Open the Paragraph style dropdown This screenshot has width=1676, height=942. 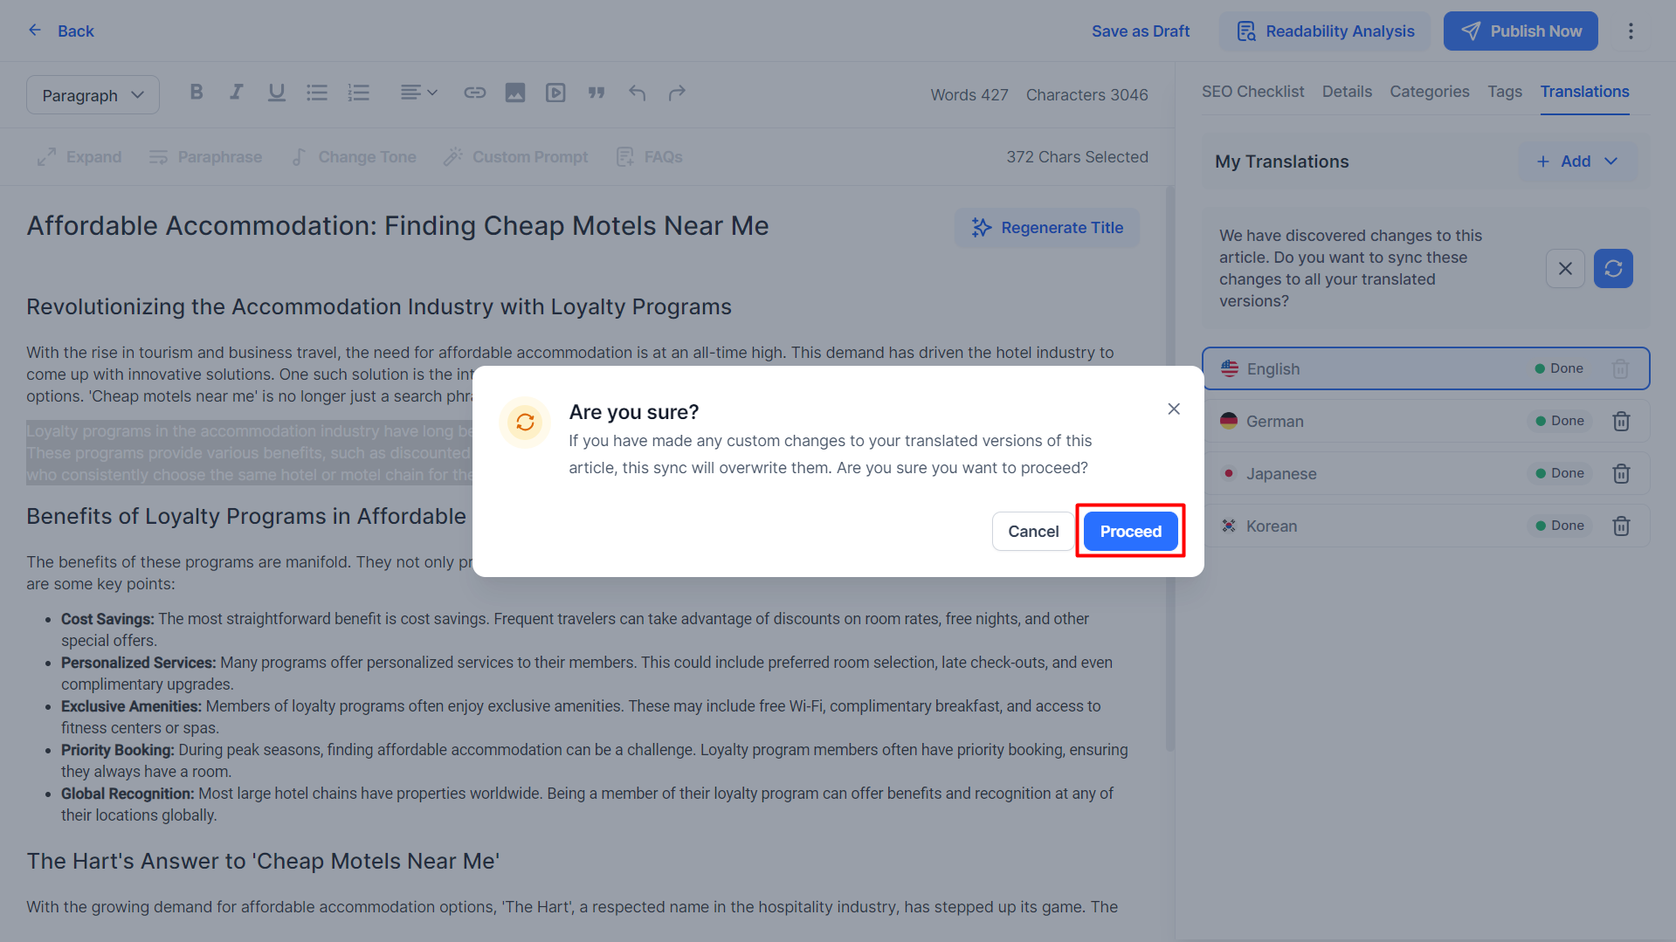point(93,94)
